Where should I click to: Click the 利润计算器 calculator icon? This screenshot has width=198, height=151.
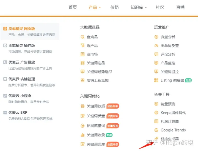click(156, 121)
